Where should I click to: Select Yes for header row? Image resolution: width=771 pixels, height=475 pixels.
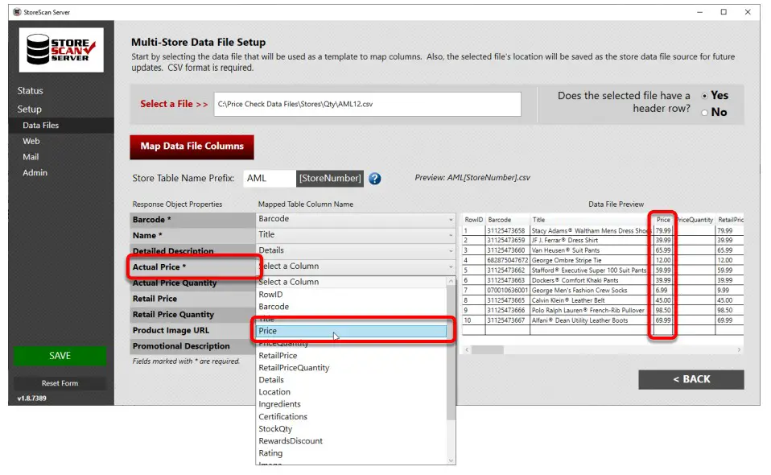point(705,96)
